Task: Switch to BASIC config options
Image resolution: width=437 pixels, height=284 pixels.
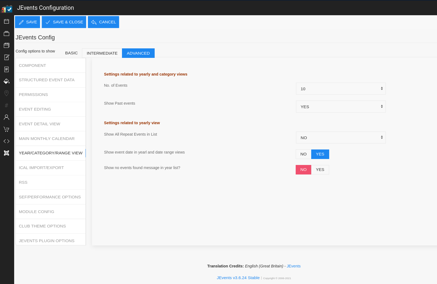Action: [x=71, y=53]
